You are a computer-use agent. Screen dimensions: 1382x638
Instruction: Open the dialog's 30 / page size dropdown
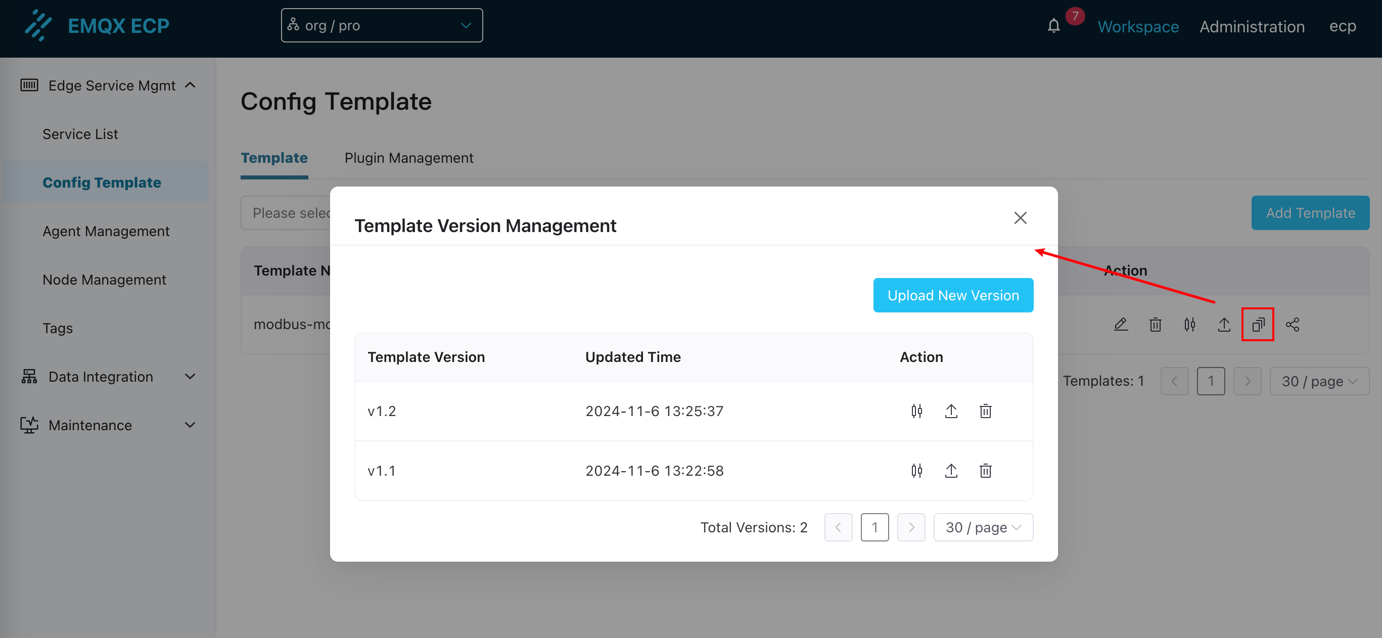[x=983, y=527]
